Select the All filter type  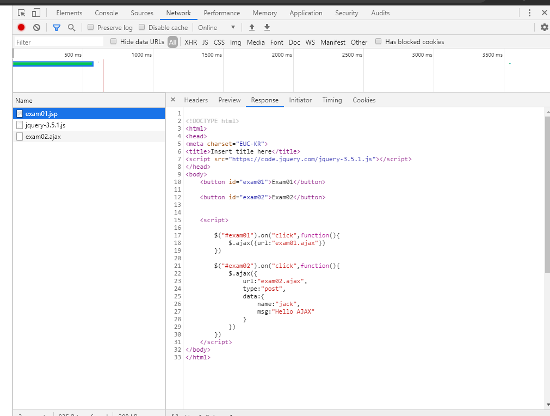(172, 42)
